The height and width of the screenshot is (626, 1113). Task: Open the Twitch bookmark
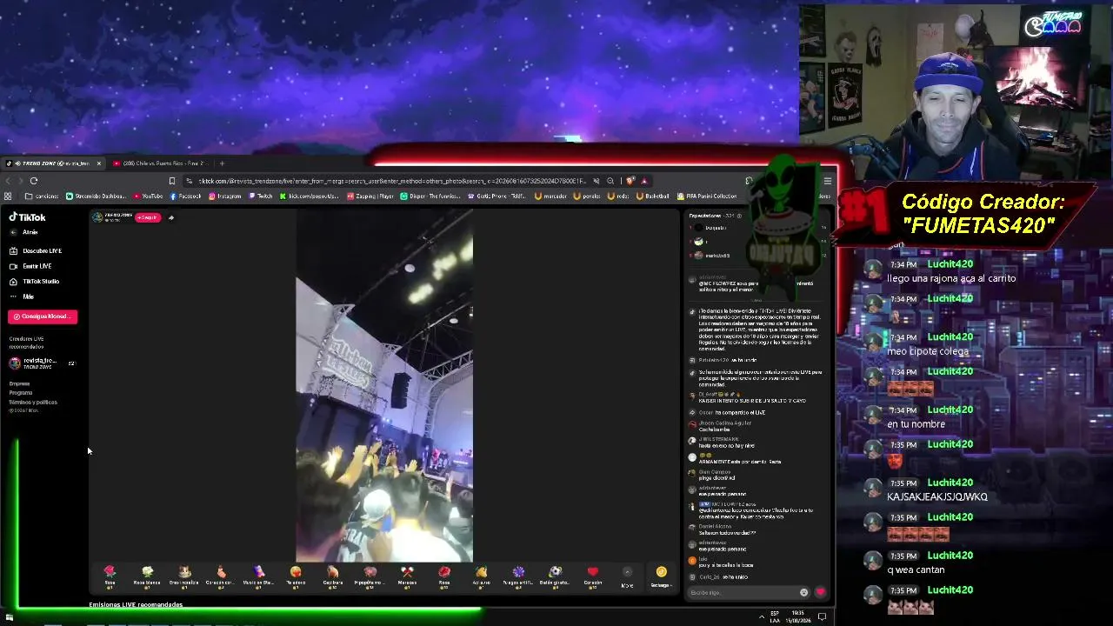pos(261,196)
